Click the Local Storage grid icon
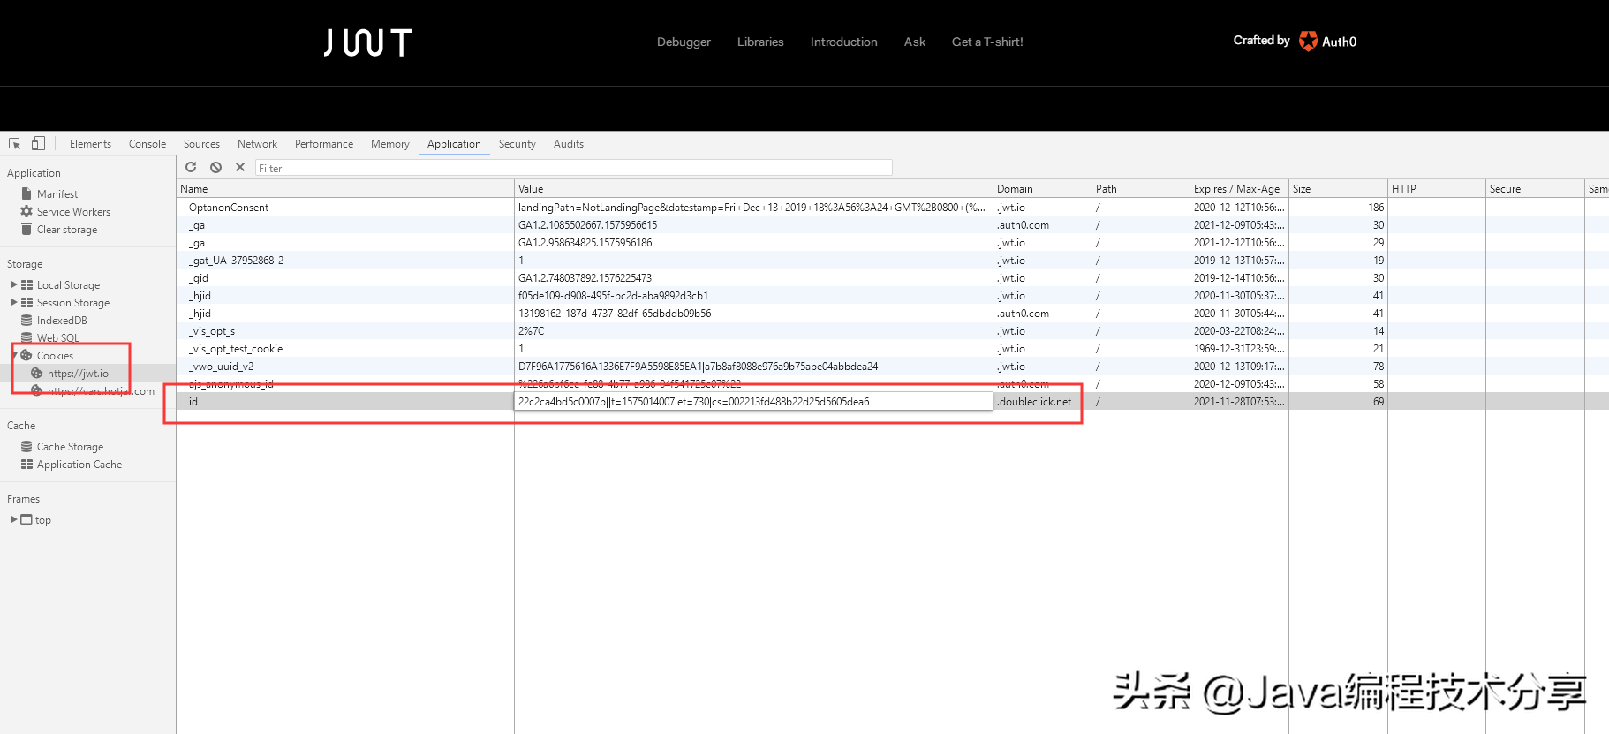The height and width of the screenshot is (734, 1609). click(x=27, y=284)
